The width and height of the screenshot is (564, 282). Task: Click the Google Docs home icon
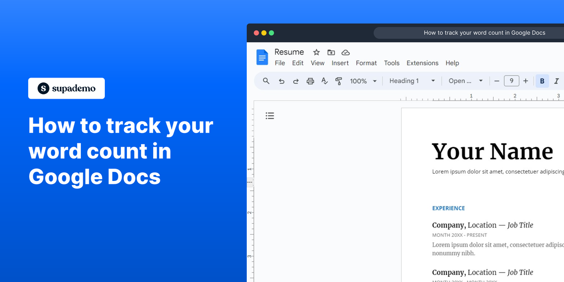click(262, 57)
